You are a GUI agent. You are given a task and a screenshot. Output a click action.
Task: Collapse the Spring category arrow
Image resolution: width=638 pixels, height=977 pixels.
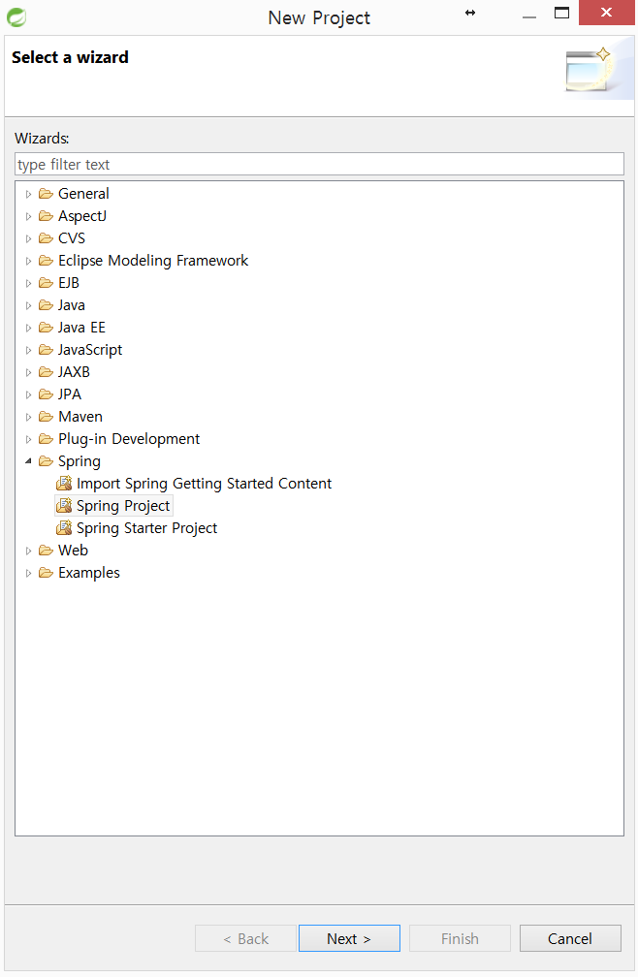[x=28, y=461]
